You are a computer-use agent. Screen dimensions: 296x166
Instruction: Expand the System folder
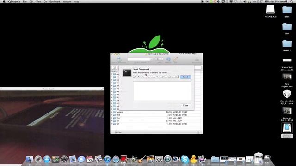112,112
